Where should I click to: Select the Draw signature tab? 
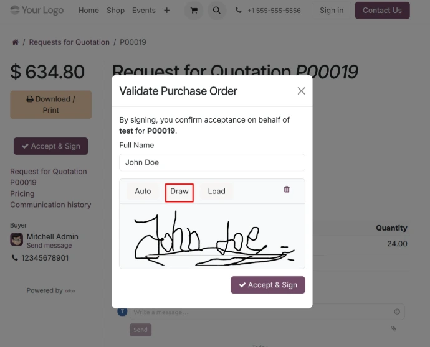179,192
